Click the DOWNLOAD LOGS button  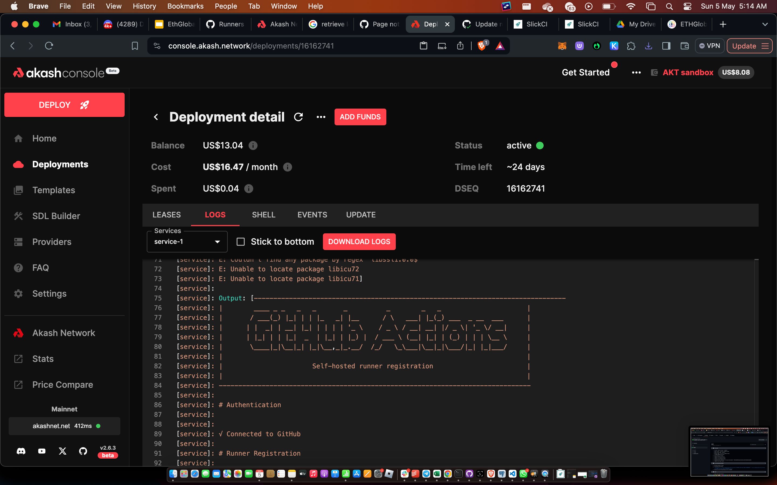pyautogui.click(x=359, y=241)
